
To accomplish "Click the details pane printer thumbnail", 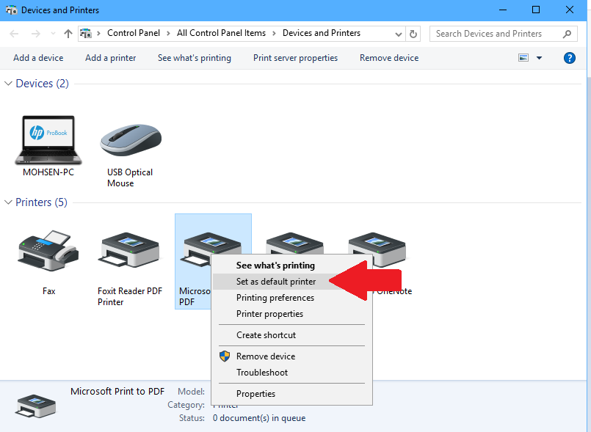I will click(35, 406).
